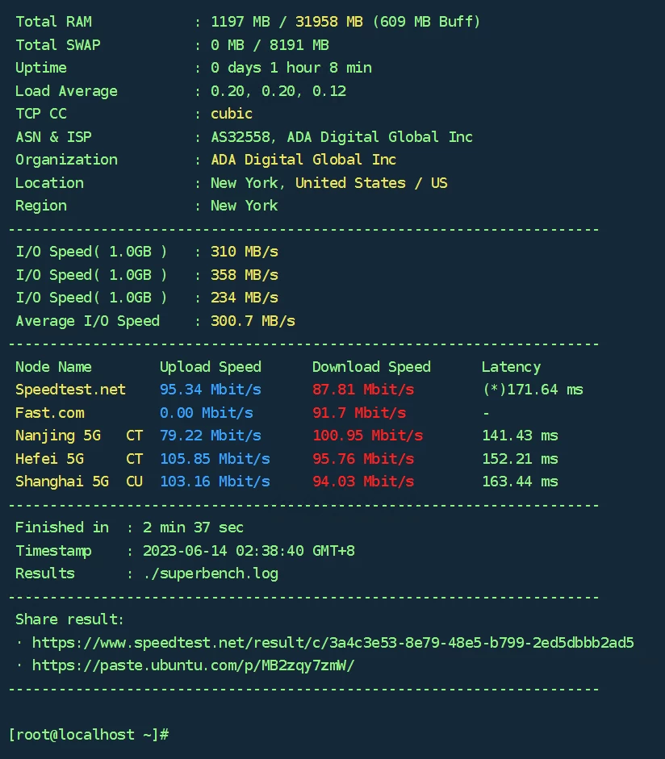Viewport: 665px width, 759px height.
Task: Click the Download Speed column header
Action: click(371, 367)
